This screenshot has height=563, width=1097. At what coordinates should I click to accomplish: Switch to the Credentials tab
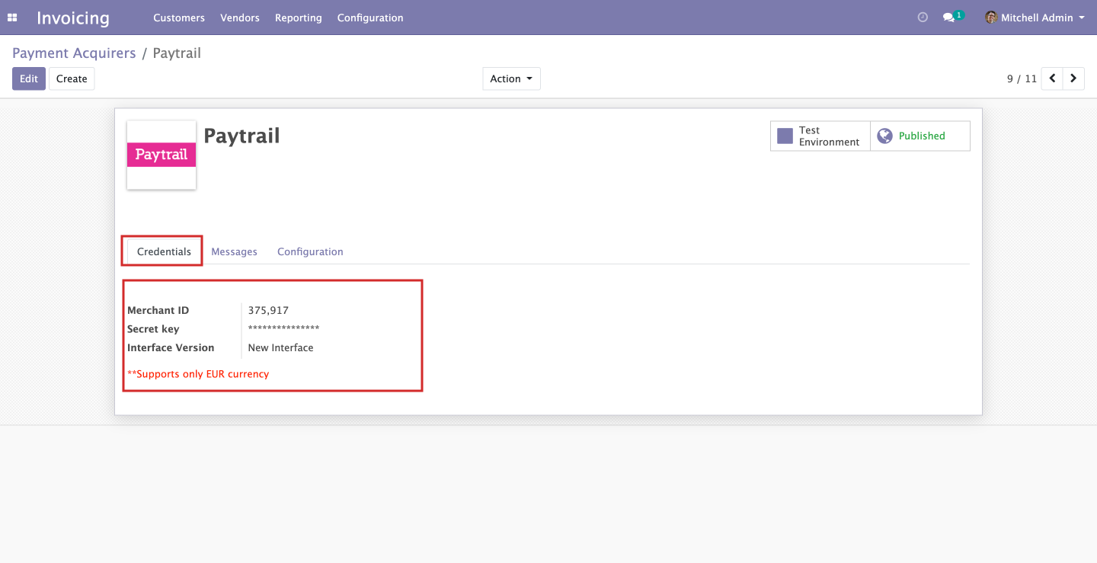164,251
